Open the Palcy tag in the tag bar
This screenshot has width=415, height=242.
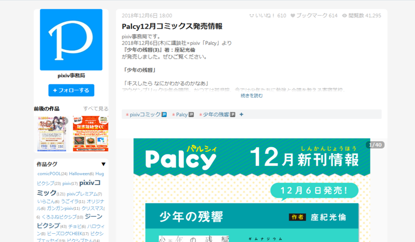182,115
